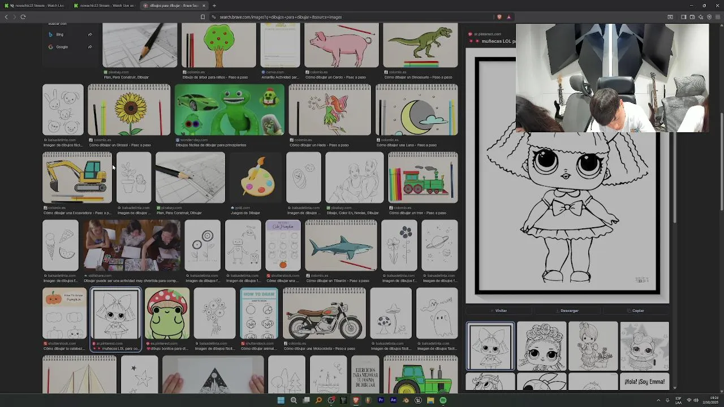Open the Brave Shields lion icon
The width and height of the screenshot is (724, 407).
coord(499,17)
